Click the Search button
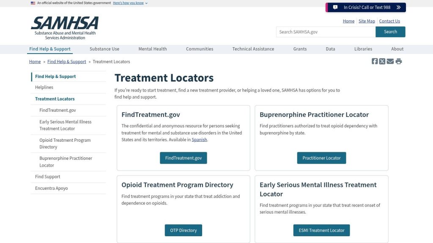The width and height of the screenshot is (433, 243). (x=390, y=32)
